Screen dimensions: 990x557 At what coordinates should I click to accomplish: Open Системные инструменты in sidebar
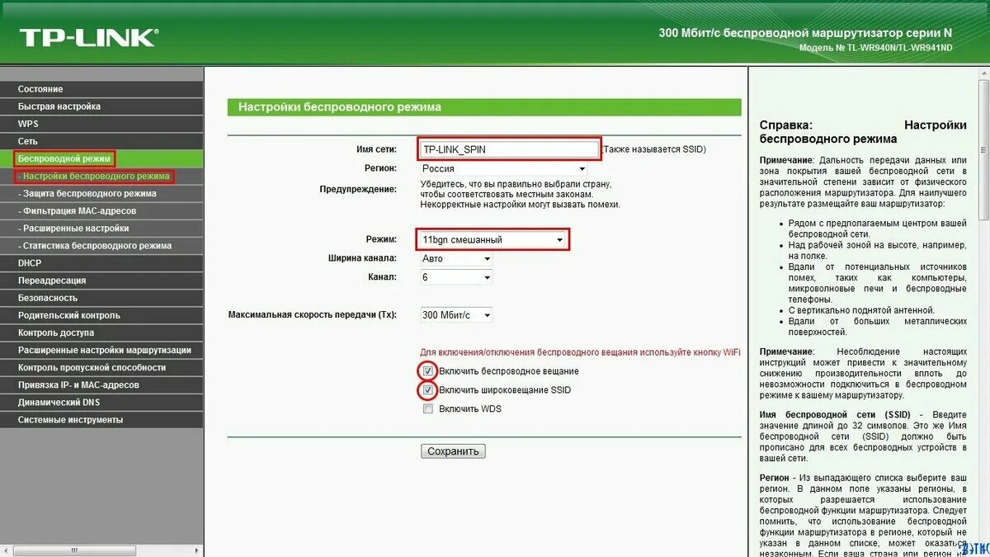pyautogui.click(x=101, y=419)
